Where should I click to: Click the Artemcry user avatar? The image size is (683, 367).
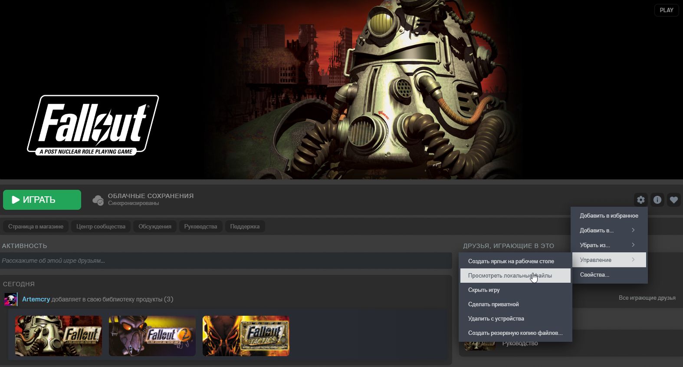11,299
